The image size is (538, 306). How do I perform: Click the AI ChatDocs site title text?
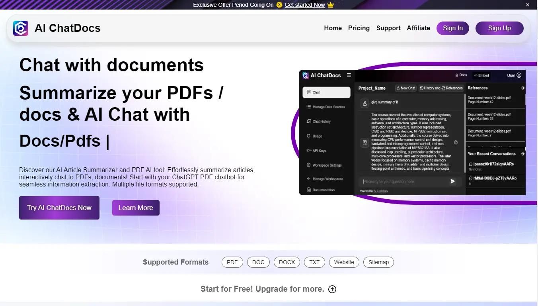[68, 28]
